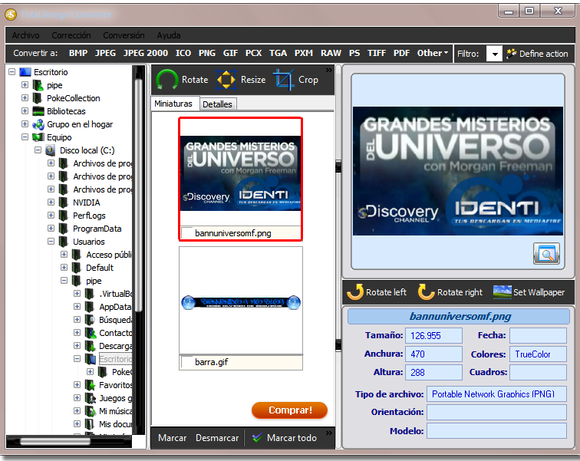Click the folder tree vertical scrollbar
This screenshot has width=580, height=461.
(x=138, y=194)
